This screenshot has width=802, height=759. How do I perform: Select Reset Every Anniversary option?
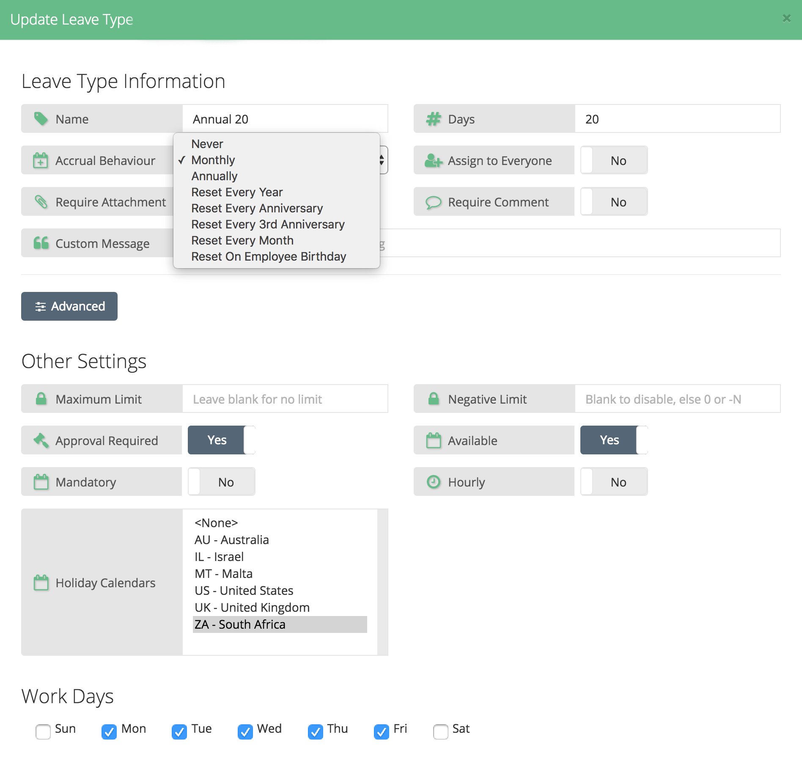point(257,208)
